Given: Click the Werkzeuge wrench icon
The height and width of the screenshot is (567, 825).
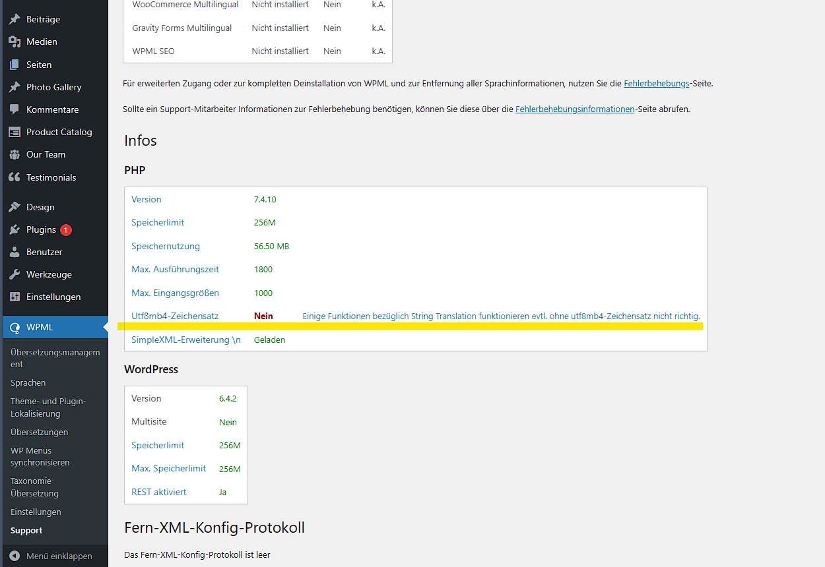Looking at the screenshot, I should (15, 274).
